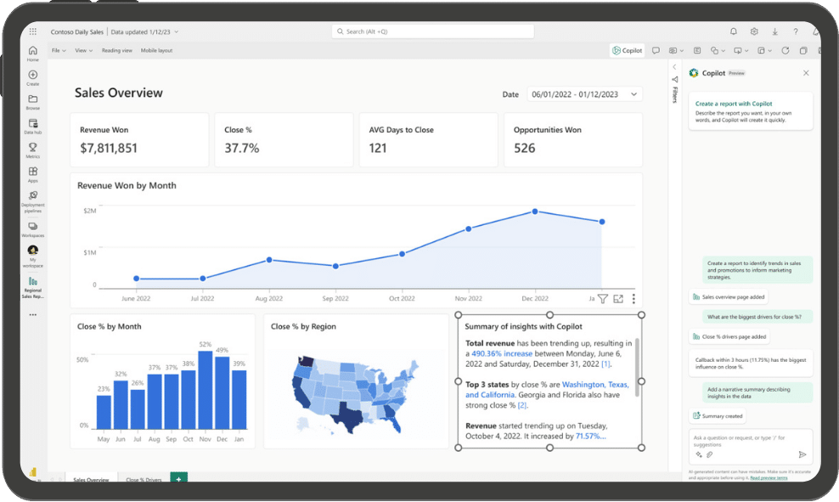This screenshot has height=502, width=839.
Task: Send the Copilot message
Action: click(x=802, y=454)
